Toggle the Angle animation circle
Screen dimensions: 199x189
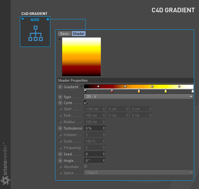tap(60, 161)
